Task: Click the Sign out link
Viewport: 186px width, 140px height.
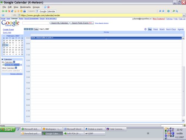Action: point(182,19)
